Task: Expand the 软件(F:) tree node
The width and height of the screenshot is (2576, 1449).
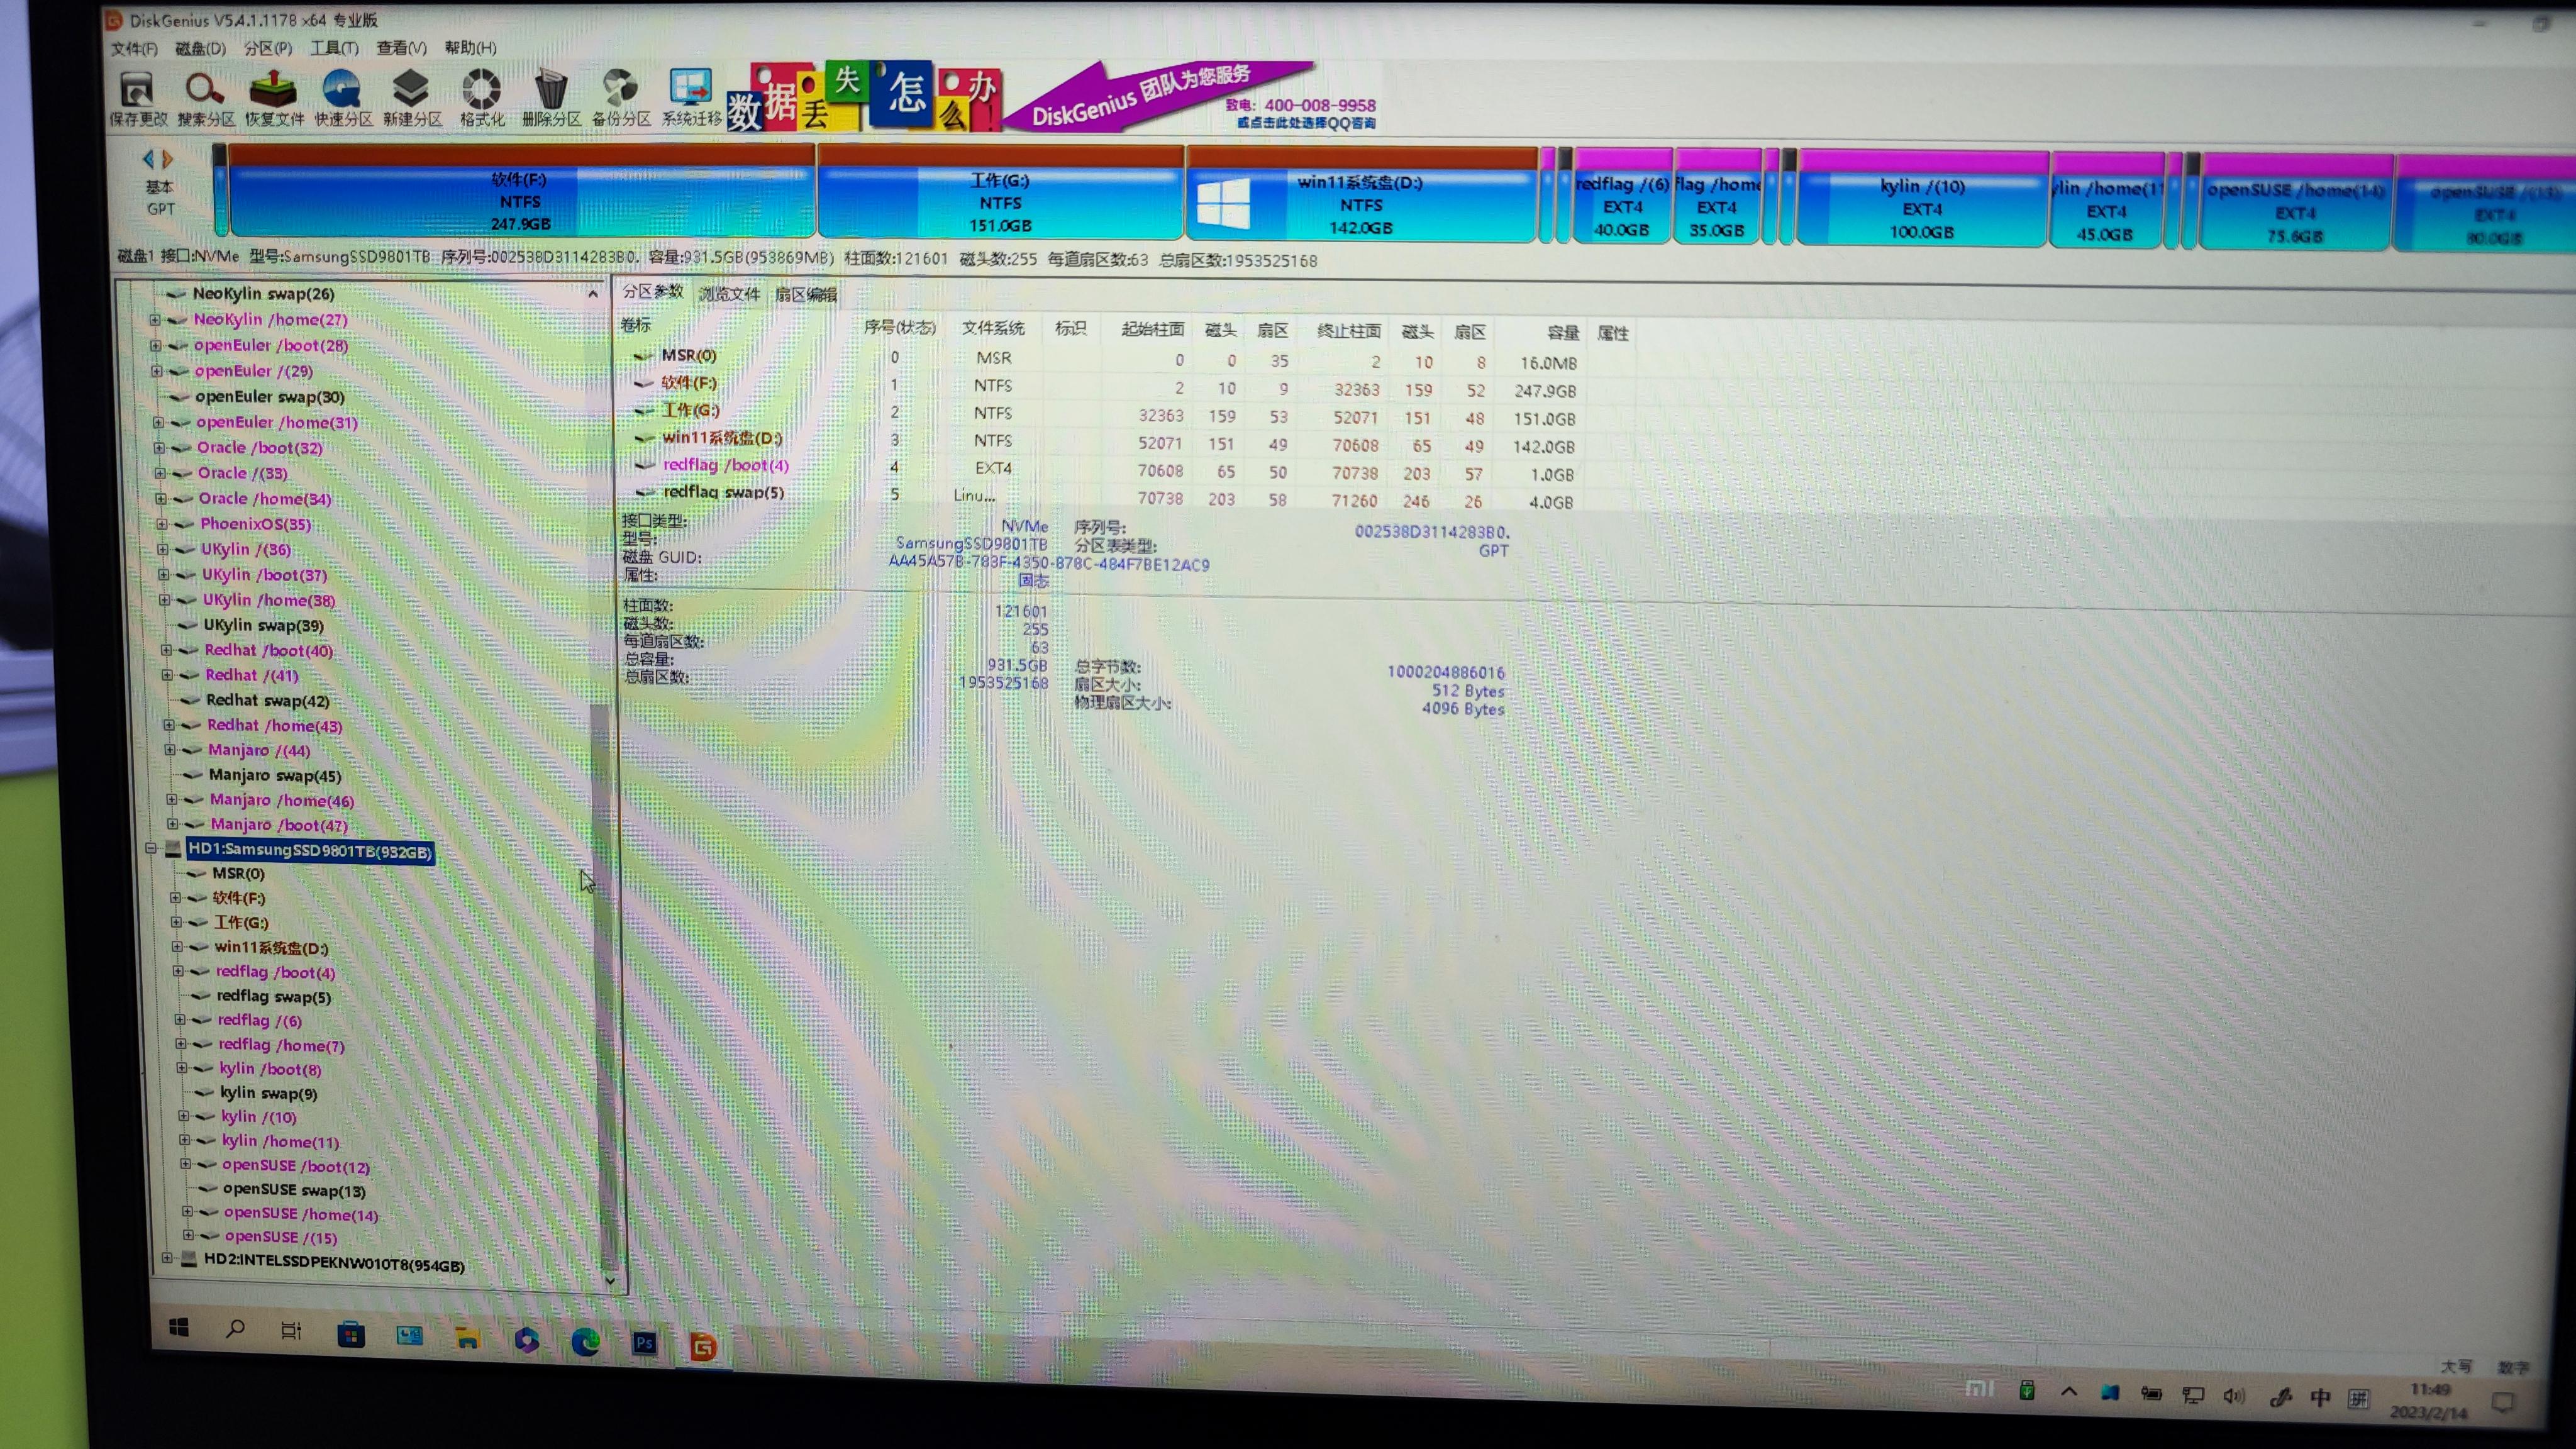Action: tap(176, 898)
